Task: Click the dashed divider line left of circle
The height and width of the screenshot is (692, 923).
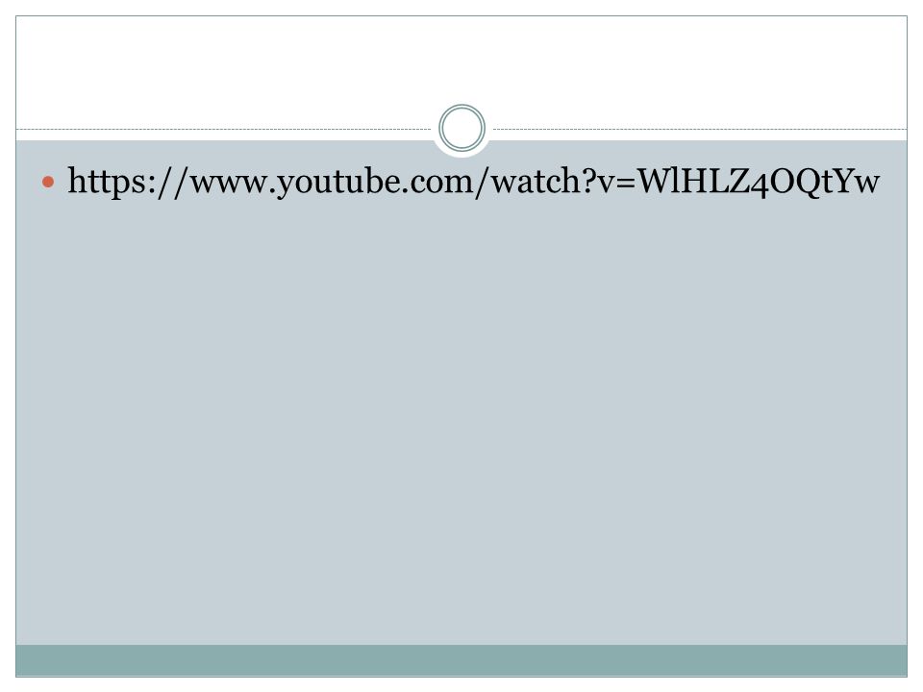Action: point(224,129)
